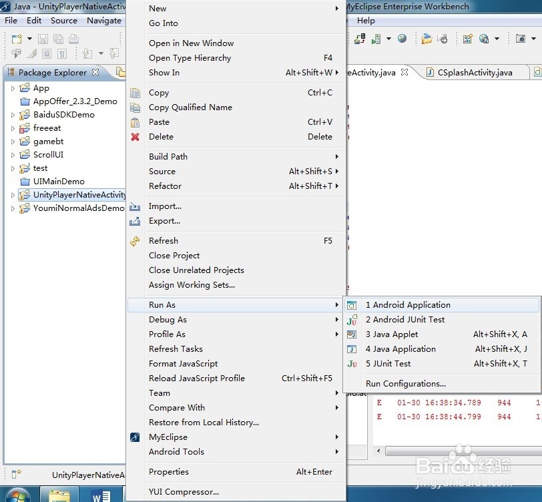Screen dimensions: 542x502
Task: Click the horizontal scrollbar in log panel
Action: tap(463, 451)
